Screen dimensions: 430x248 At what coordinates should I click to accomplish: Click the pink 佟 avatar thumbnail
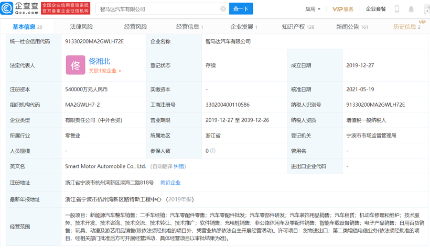(x=76, y=65)
